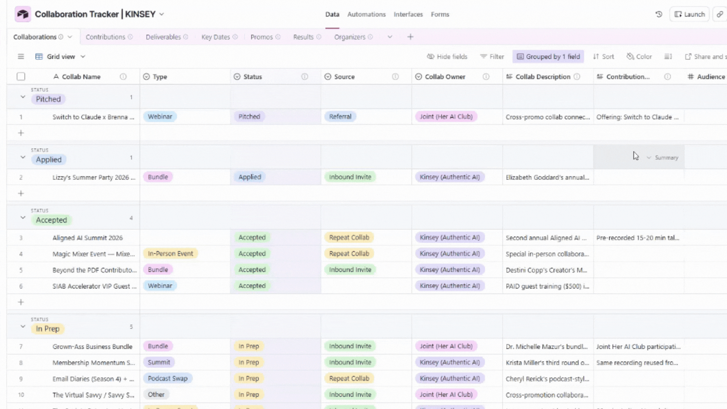
Task: Click the Audience column header
Action: tap(706, 76)
